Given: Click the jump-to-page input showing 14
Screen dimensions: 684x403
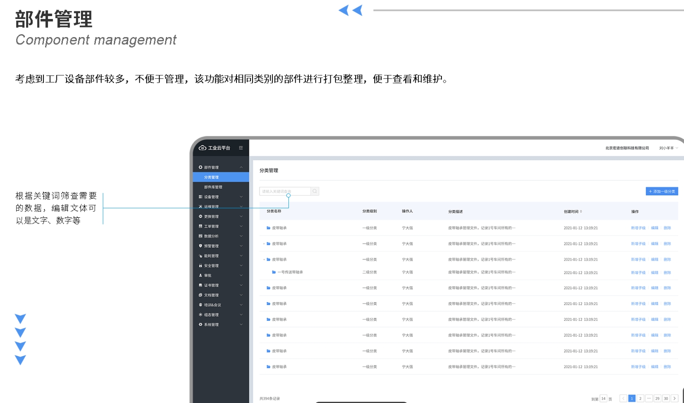Looking at the screenshot, I should (x=603, y=399).
